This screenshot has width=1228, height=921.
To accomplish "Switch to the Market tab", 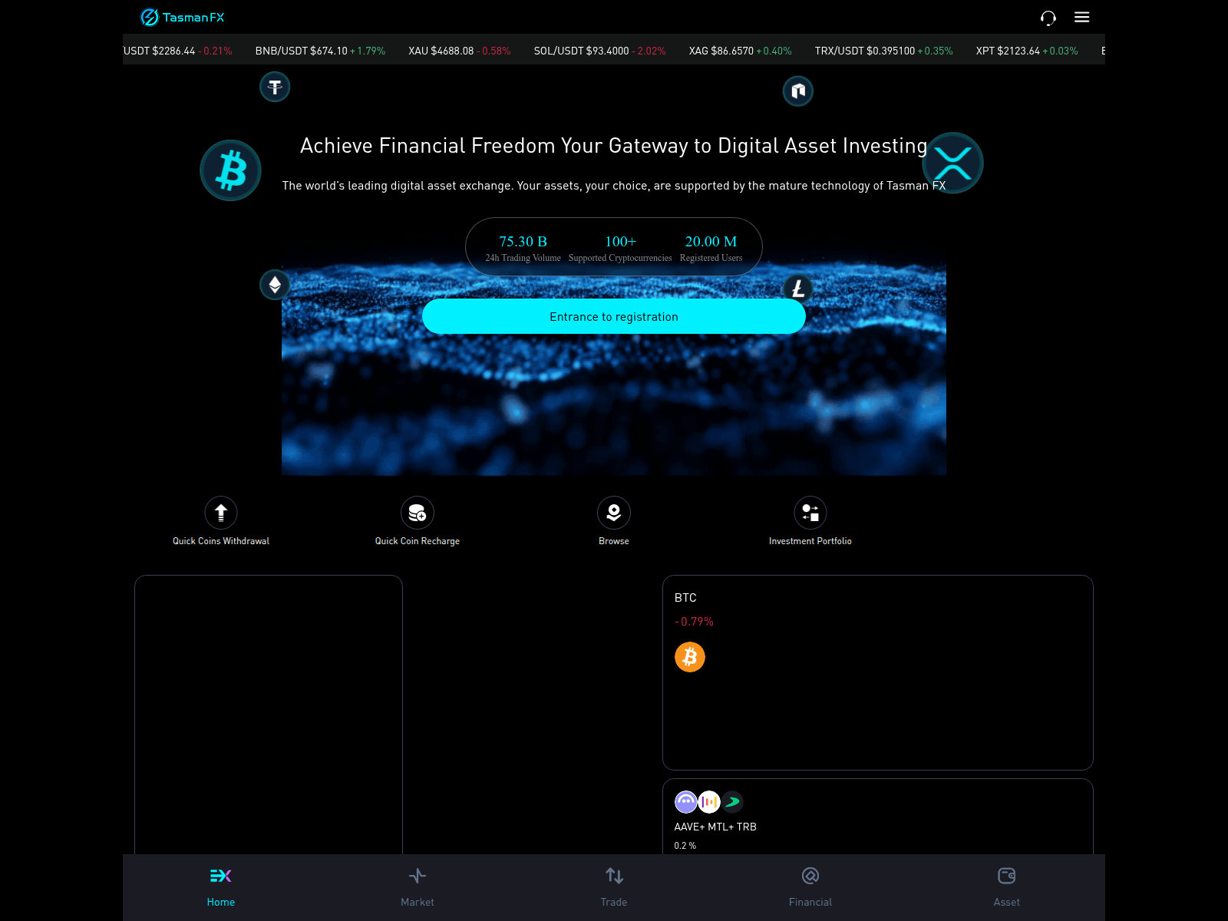I will pyautogui.click(x=418, y=887).
